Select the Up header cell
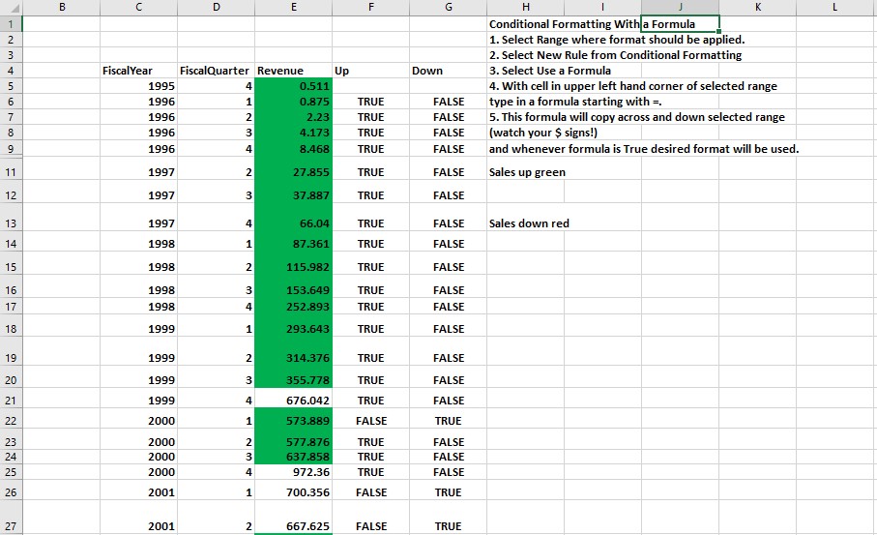The image size is (877, 535). tap(369, 71)
